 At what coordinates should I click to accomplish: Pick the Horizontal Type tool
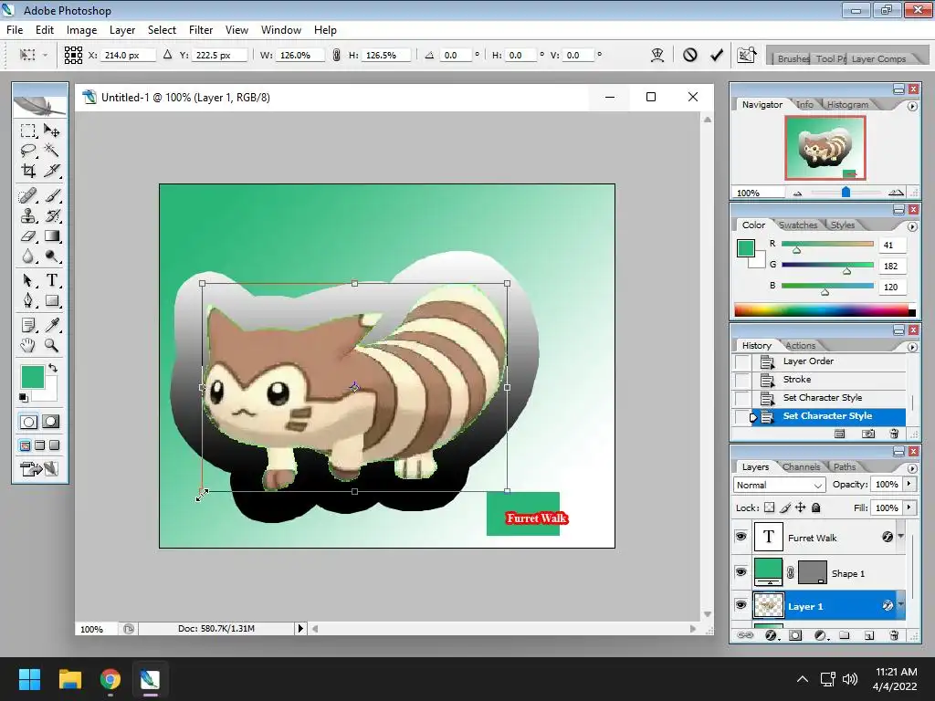(52, 280)
